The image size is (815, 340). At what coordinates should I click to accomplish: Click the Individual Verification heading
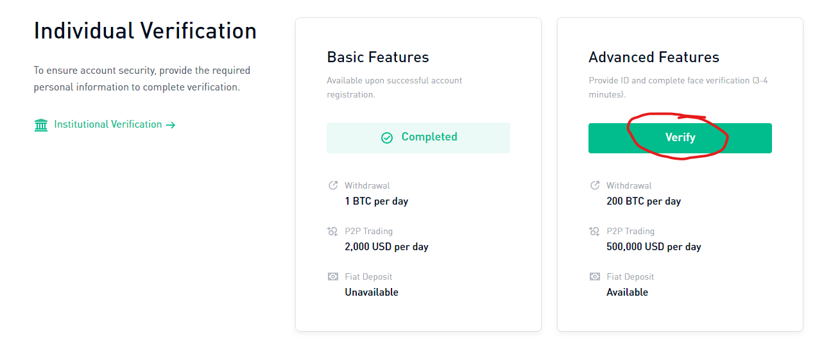tap(145, 31)
